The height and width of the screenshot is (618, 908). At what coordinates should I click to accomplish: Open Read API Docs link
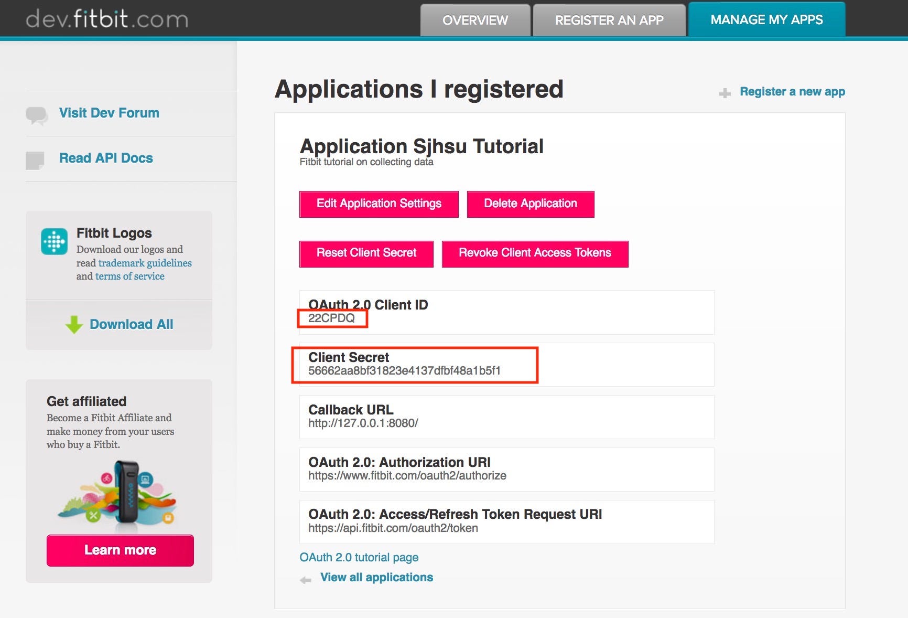coord(106,158)
